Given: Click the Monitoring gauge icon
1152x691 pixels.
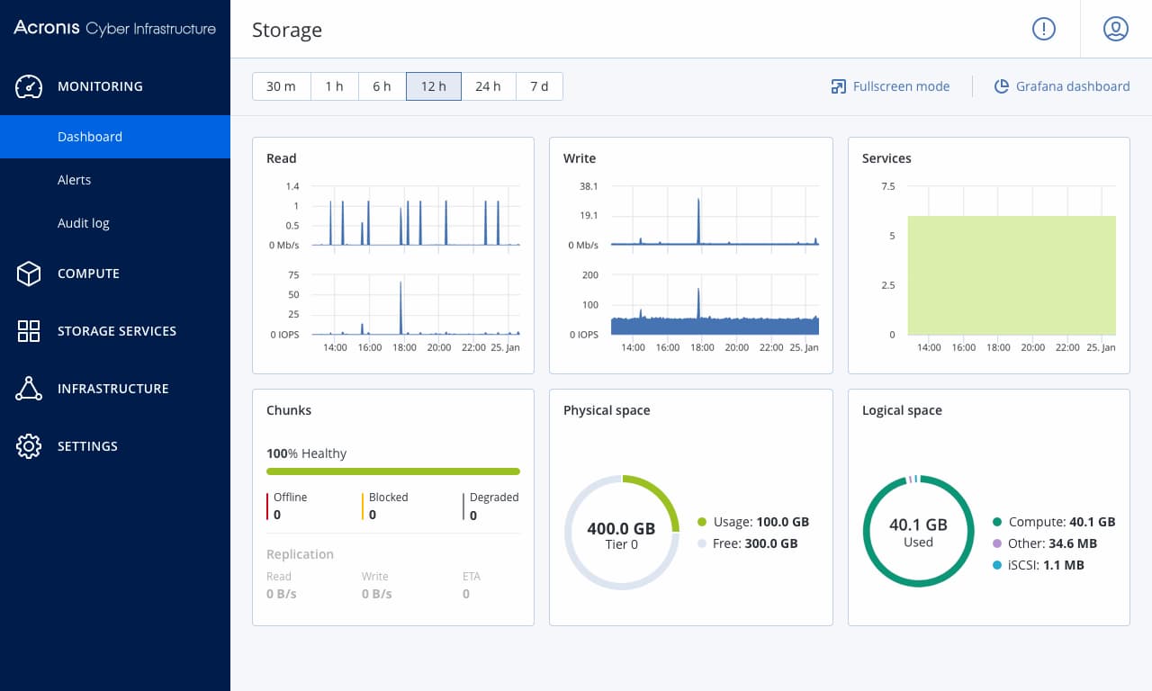Looking at the screenshot, I should [x=29, y=86].
